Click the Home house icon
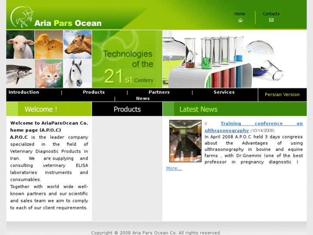This screenshot has width=313, height=235. coord(240,20)
